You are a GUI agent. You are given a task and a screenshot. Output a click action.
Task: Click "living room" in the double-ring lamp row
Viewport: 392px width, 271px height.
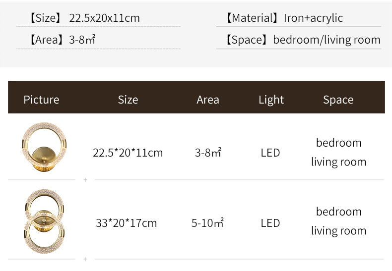338,231
